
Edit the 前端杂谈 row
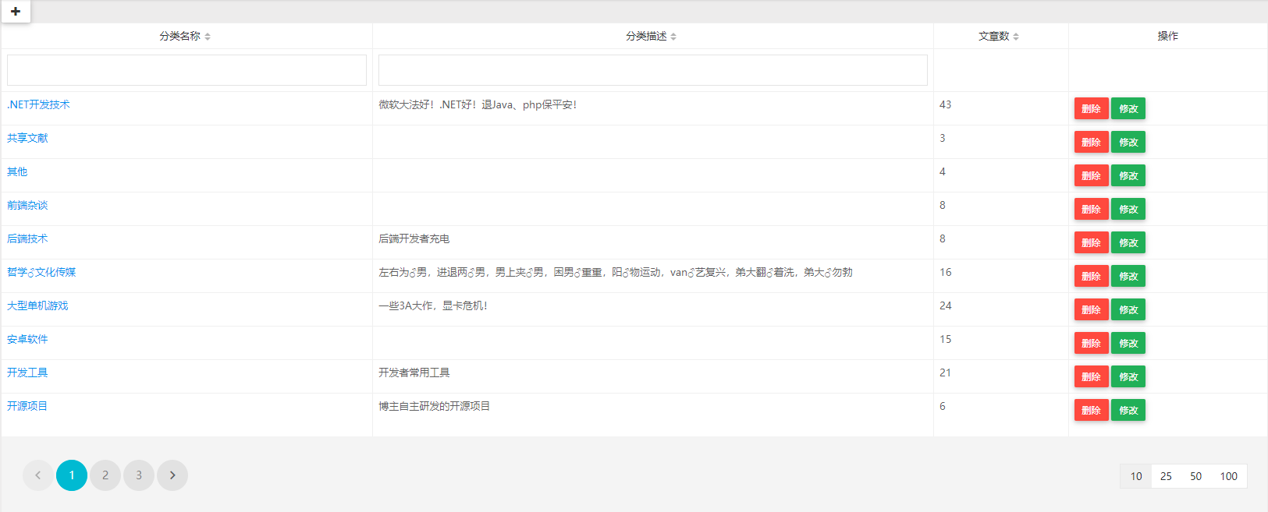[x=1128, y=210]
